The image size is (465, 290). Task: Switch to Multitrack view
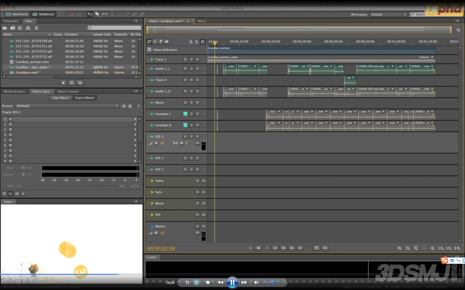coord(43,14)
